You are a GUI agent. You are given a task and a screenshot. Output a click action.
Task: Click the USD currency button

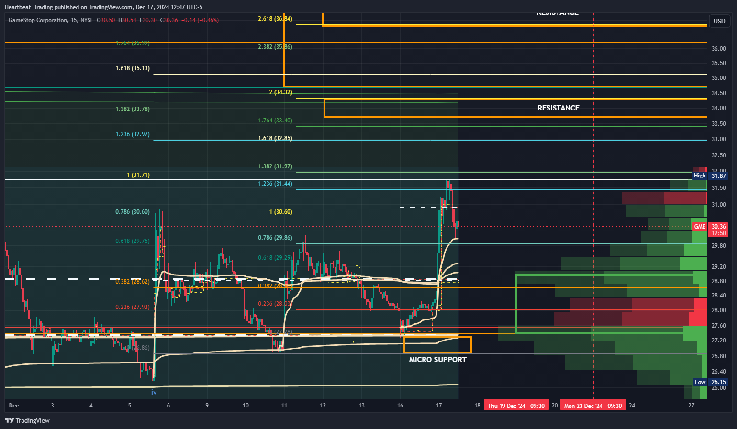(719, 21)
